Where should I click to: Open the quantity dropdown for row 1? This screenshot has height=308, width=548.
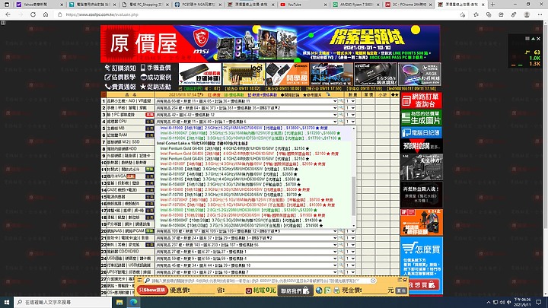pos(351,101)
